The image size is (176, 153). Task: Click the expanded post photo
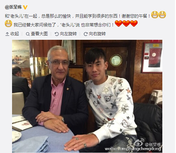(x=87, y=96)
